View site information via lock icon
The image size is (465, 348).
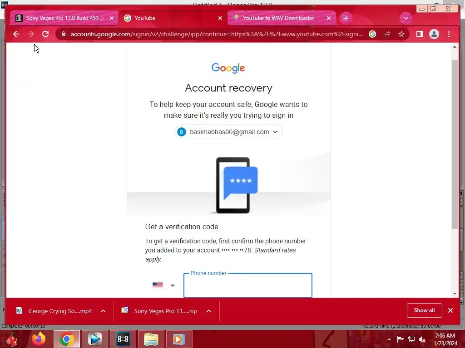tap(63, 34)
